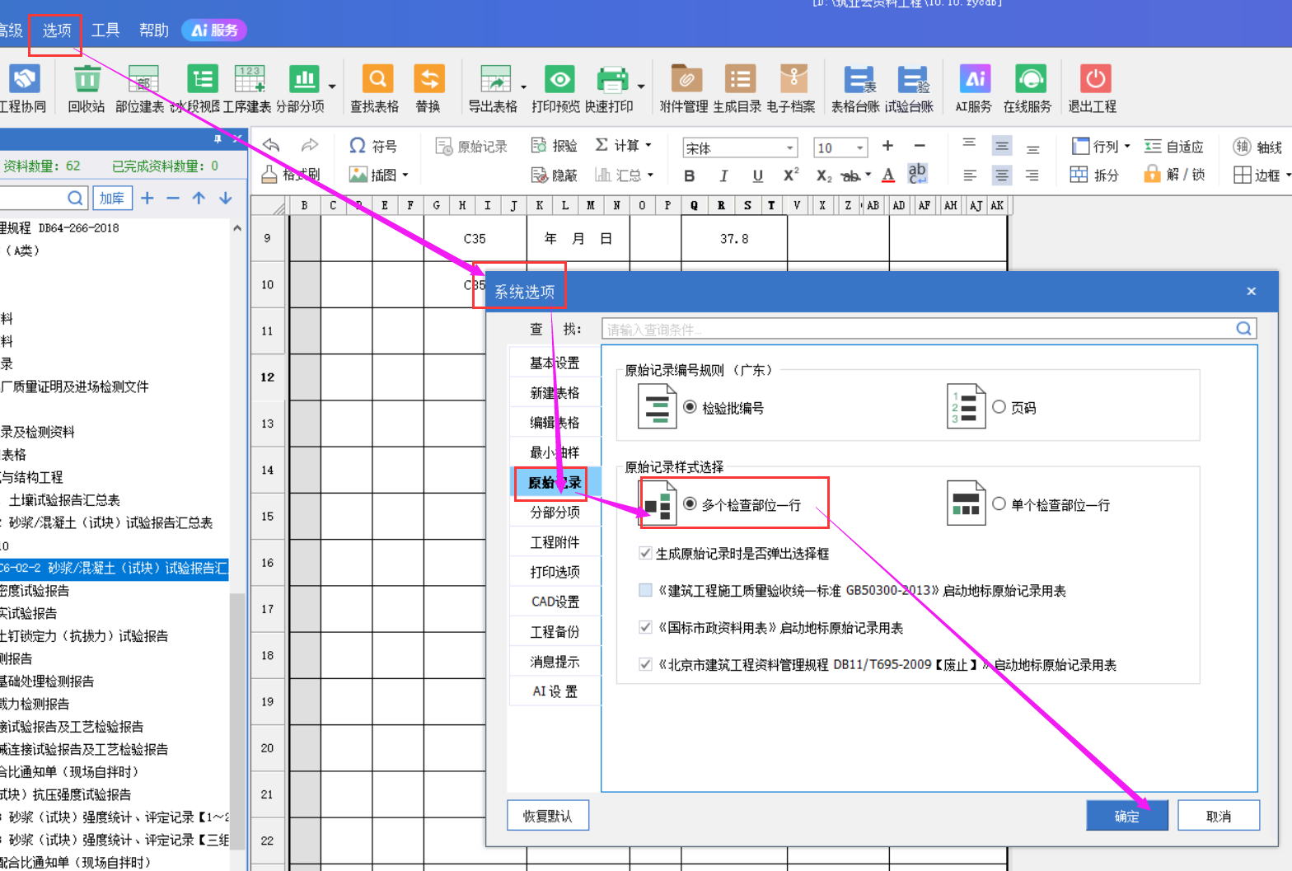This screenshot has height=871, width=1292.
Task: Enable the GB50300-2013 standard checkbox
Action: coord(646,590)
